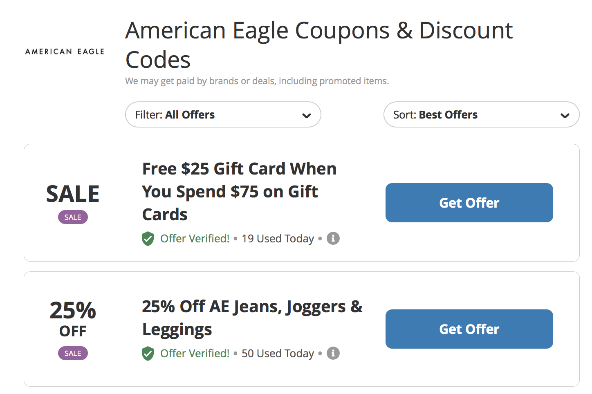
Task: Click Get Offer on the 25% off jeans deal
Action: pos(469,329)
